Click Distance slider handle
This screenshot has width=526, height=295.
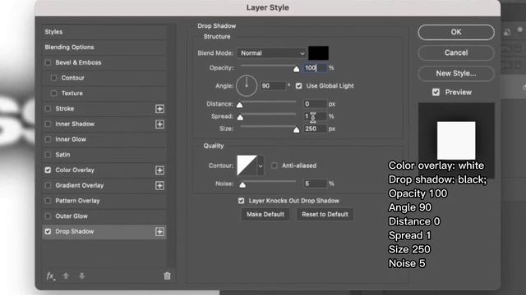pos(239,105)
